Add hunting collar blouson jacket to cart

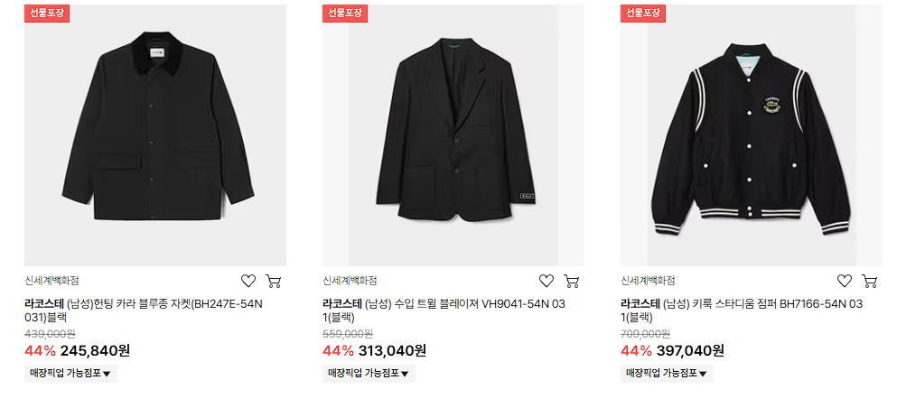pyautogui.click(x=274, y=281)
